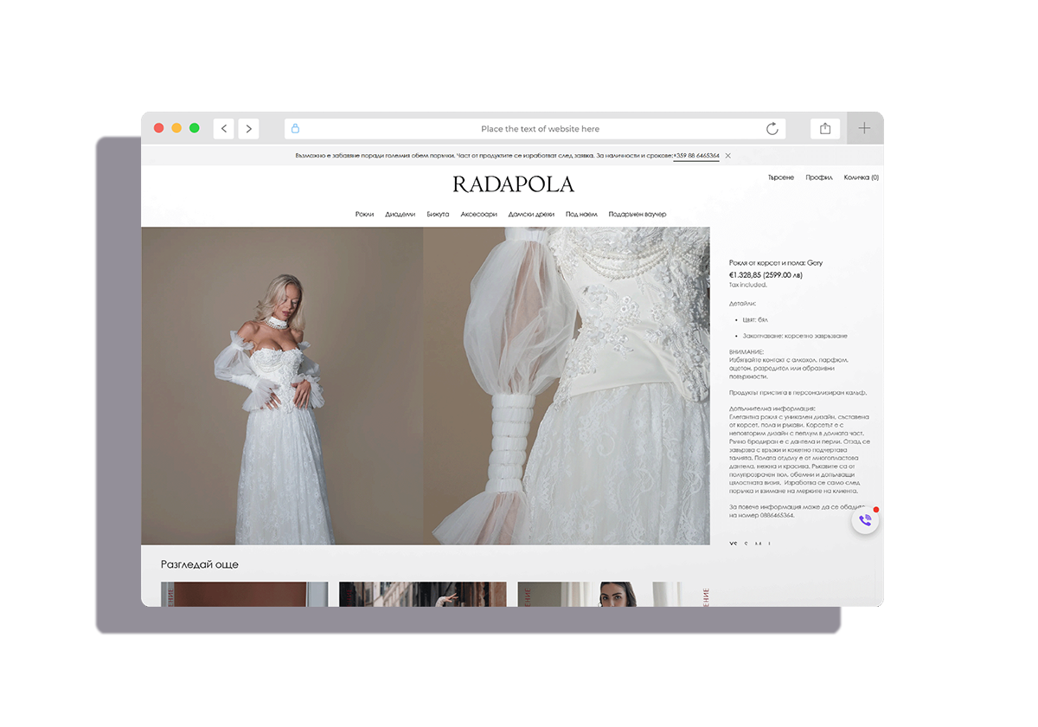Open the Аксесоари menu item
Viewport: 1038px width, 727px height.
click(x=479, y=214)
